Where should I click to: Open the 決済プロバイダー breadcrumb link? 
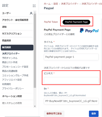coord(70,4)
